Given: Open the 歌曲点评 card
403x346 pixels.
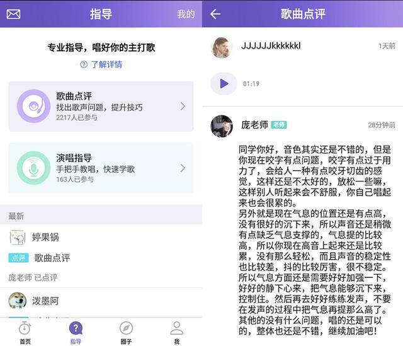Looking at the screenshot, I should click(x=101, y=107).
